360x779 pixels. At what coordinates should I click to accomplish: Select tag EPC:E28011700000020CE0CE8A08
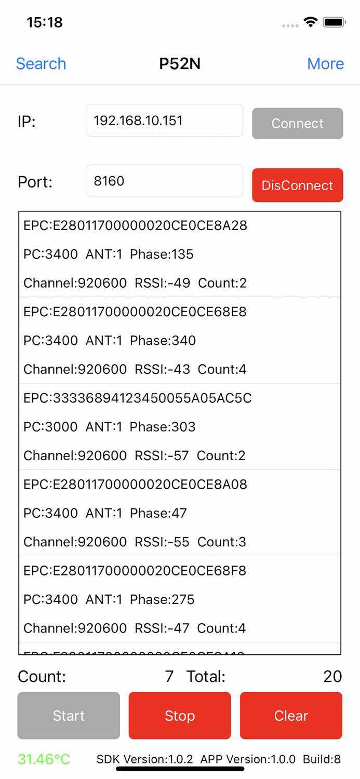(x=179, y=513)
